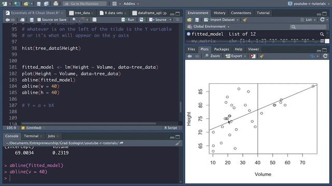Load workspace icon in Environment pane

click(189, 20)
